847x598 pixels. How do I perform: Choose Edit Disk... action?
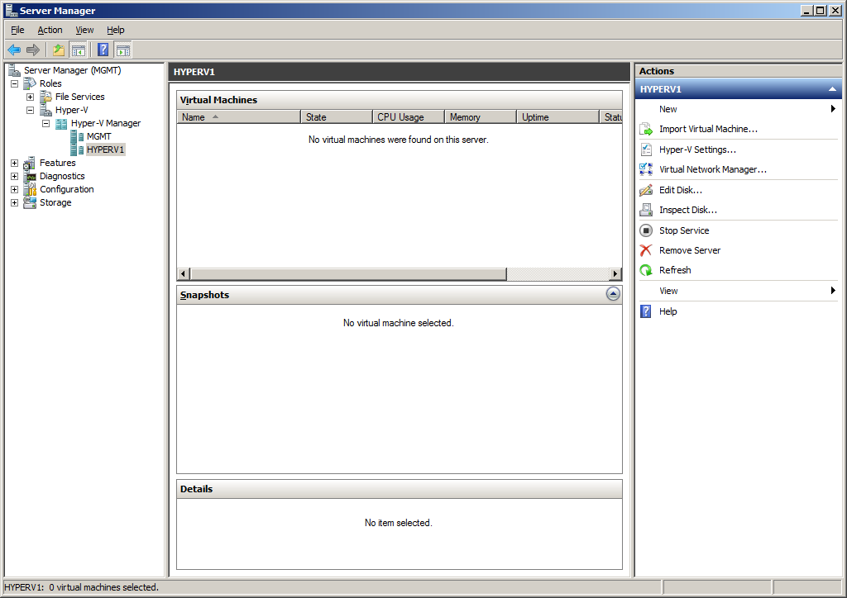click(x=681, y=190)
